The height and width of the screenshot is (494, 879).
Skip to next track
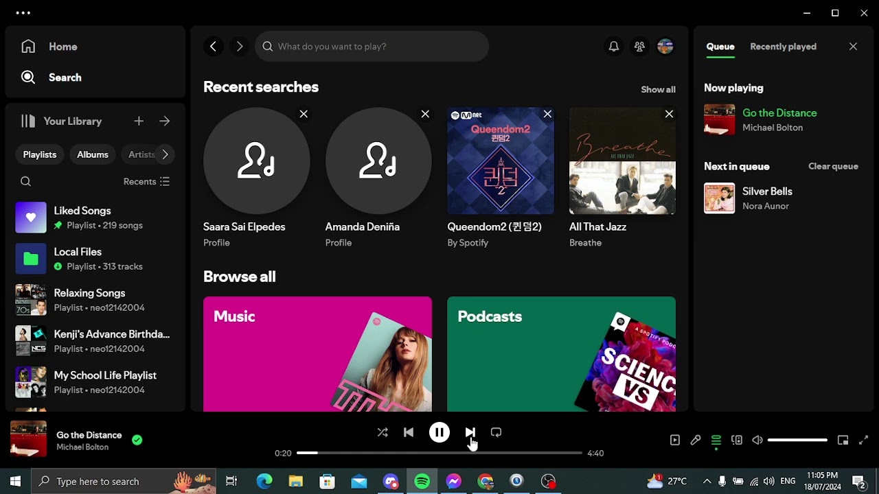click(470, 433)
